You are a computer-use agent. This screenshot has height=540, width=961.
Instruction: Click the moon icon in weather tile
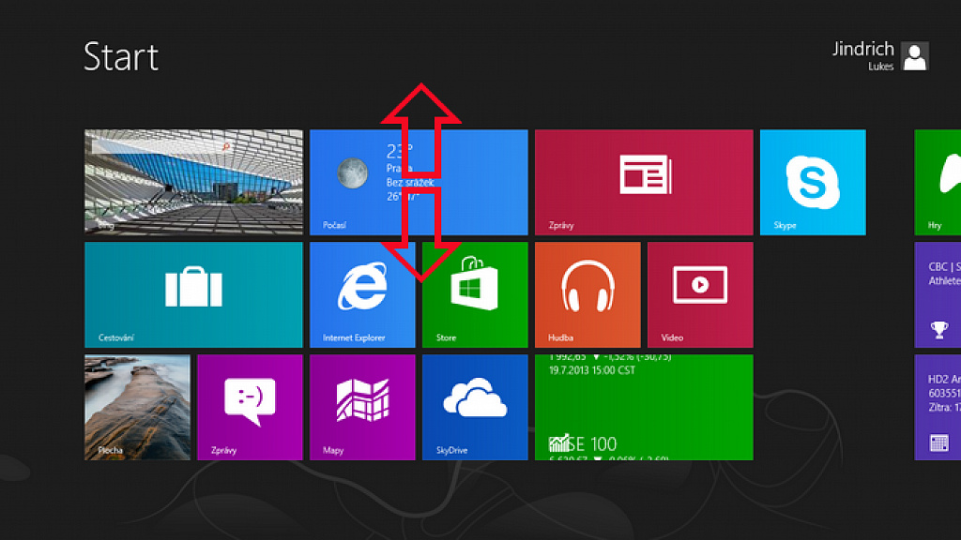[x=353, y=172]
